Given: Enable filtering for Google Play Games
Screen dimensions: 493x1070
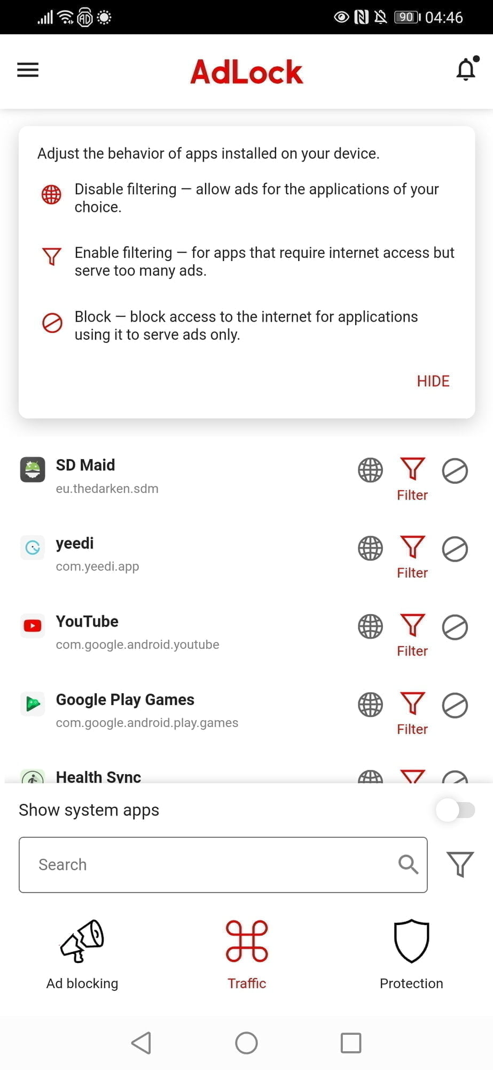Looking at the screenshot, I should (412, 704).
